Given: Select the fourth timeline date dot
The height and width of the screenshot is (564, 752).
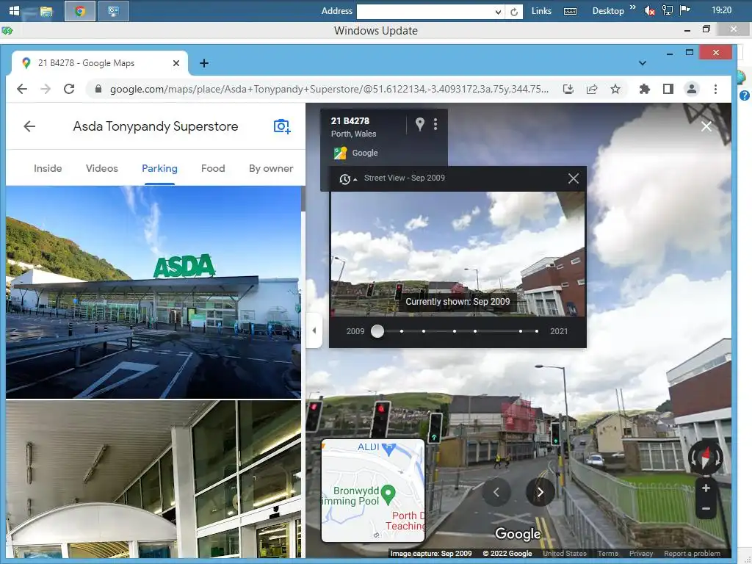Looking at the screenshot, I should click(x=454, y=331).
